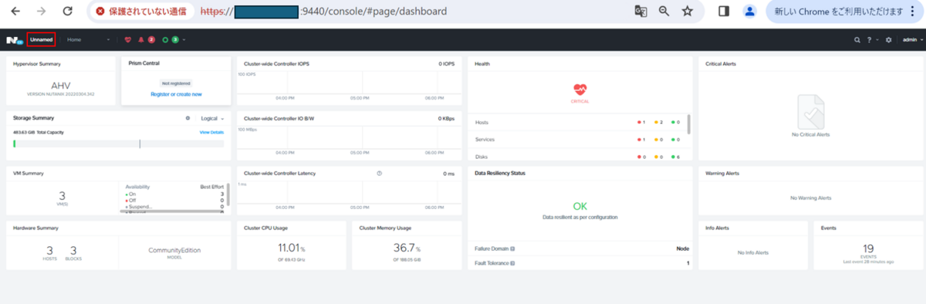Click the Cluster-wide Controller IO B/W chart

[349, 140]
